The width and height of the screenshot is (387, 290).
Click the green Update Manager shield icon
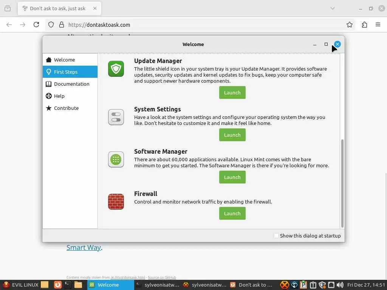point(116,69)
